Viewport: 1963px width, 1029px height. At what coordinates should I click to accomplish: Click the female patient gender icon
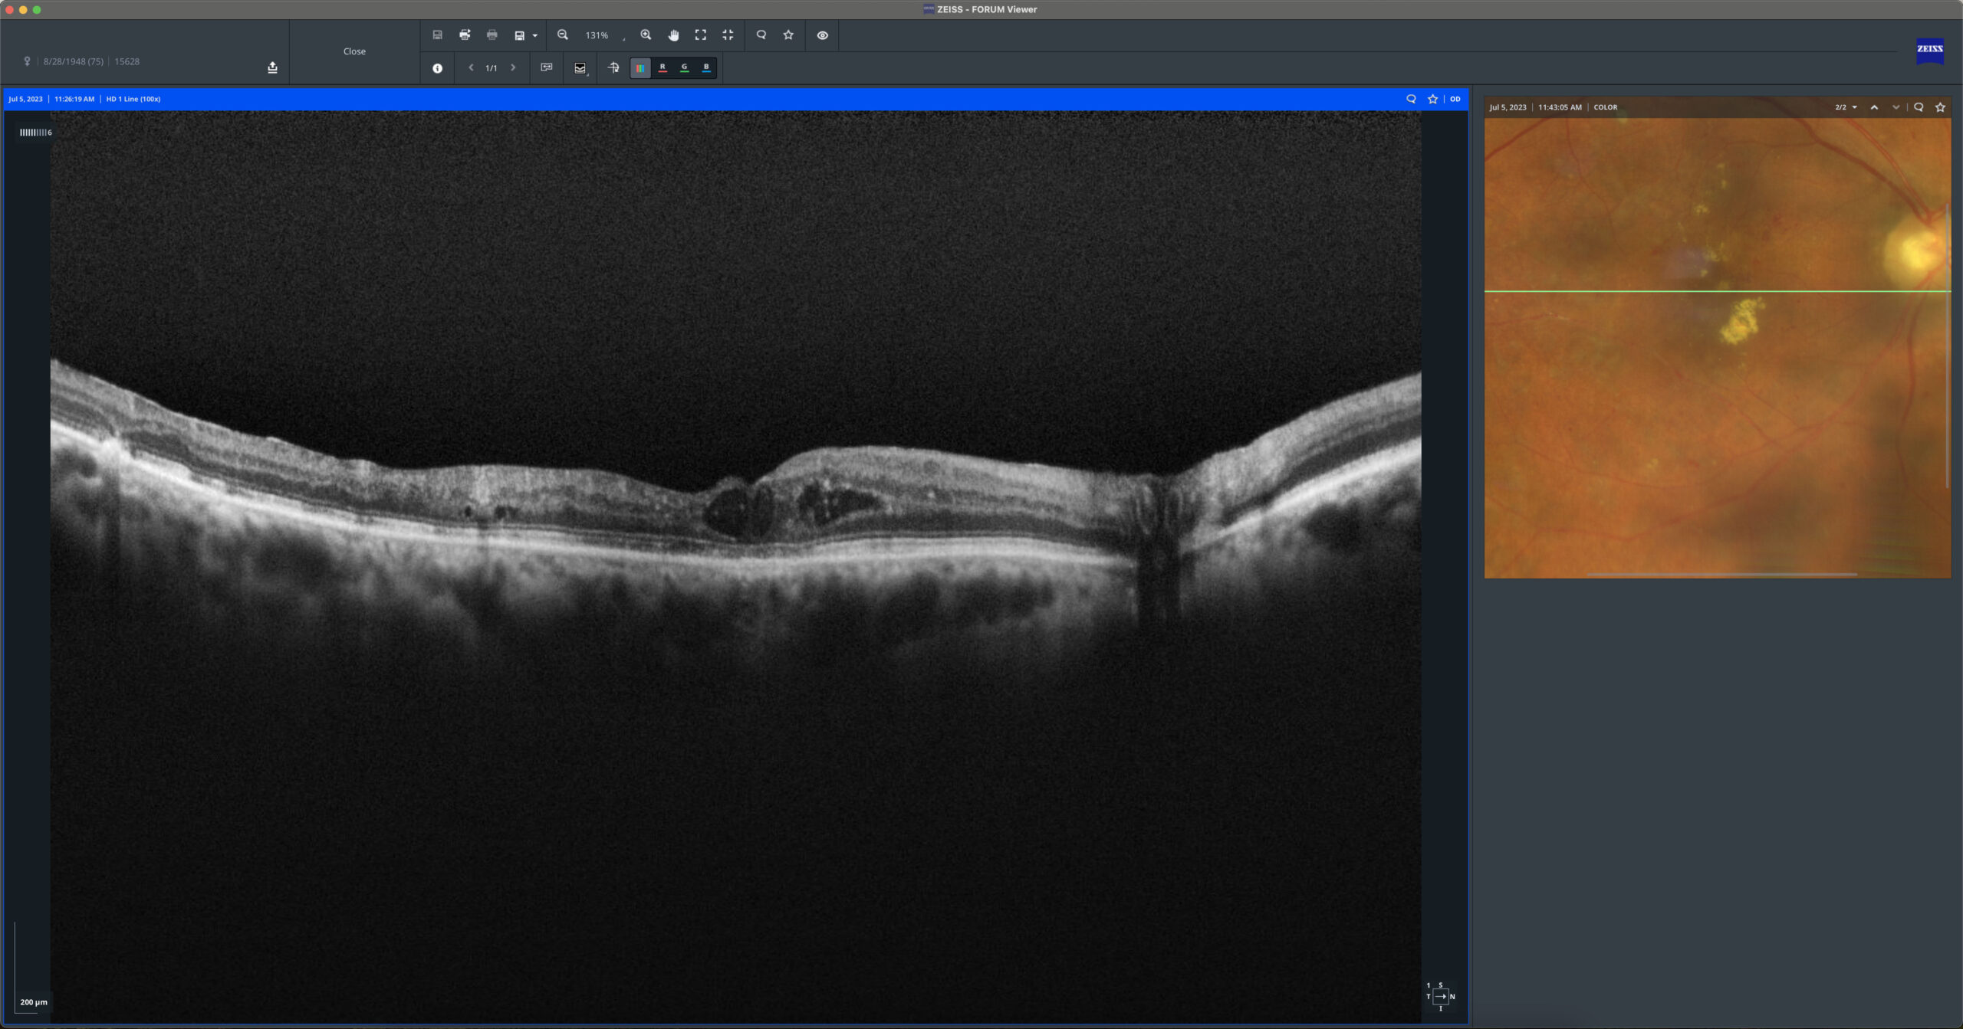tap(27, 61)
